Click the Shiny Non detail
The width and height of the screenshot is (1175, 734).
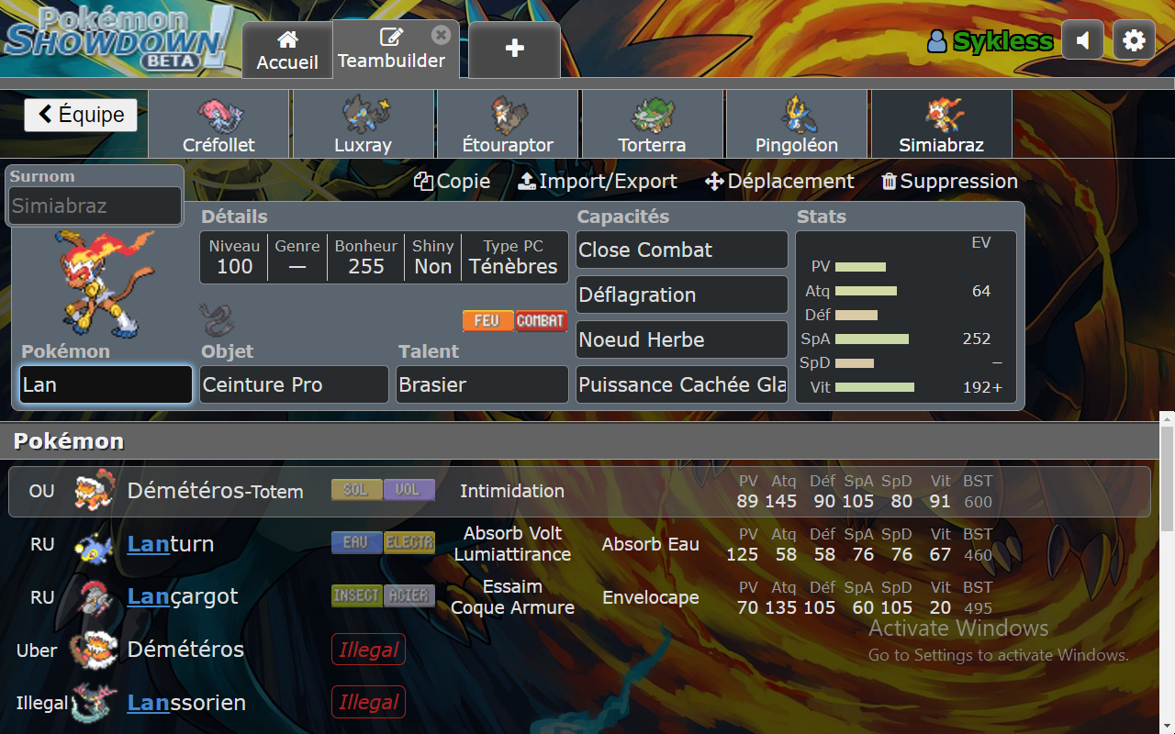point(433,257)
